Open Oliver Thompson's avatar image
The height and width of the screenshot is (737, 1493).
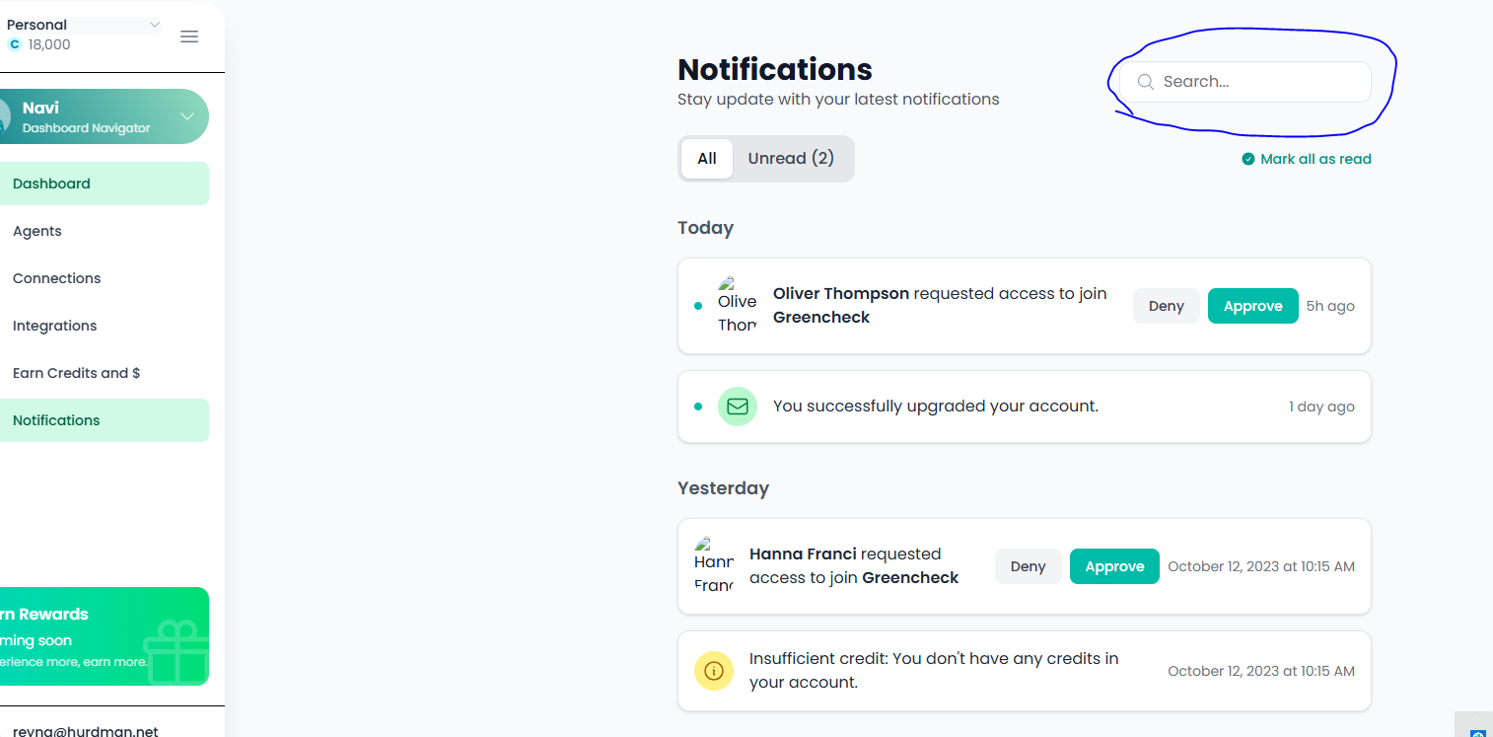click(x=738, y=305)
